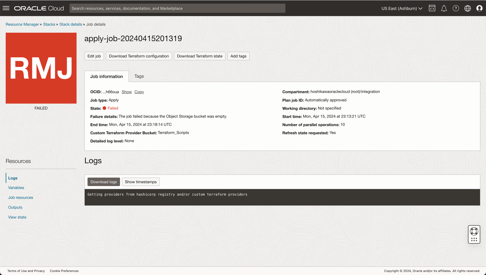Image resolution: width=486 pixels, height=275 pixels.
Task: Click Download Terraform configuration button
Action: [x=139, y=56]
